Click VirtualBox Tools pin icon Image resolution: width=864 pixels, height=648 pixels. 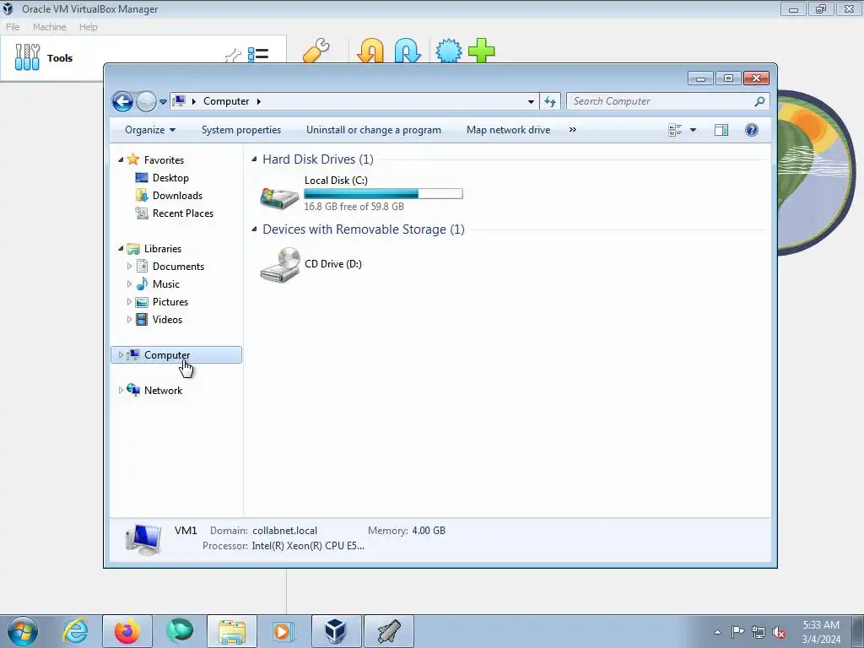pyautogui.click(x=233, y=55)
